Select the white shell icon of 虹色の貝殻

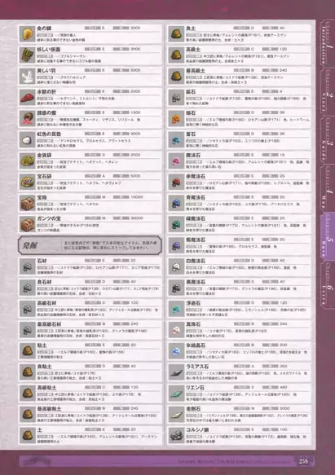(28, 139)
